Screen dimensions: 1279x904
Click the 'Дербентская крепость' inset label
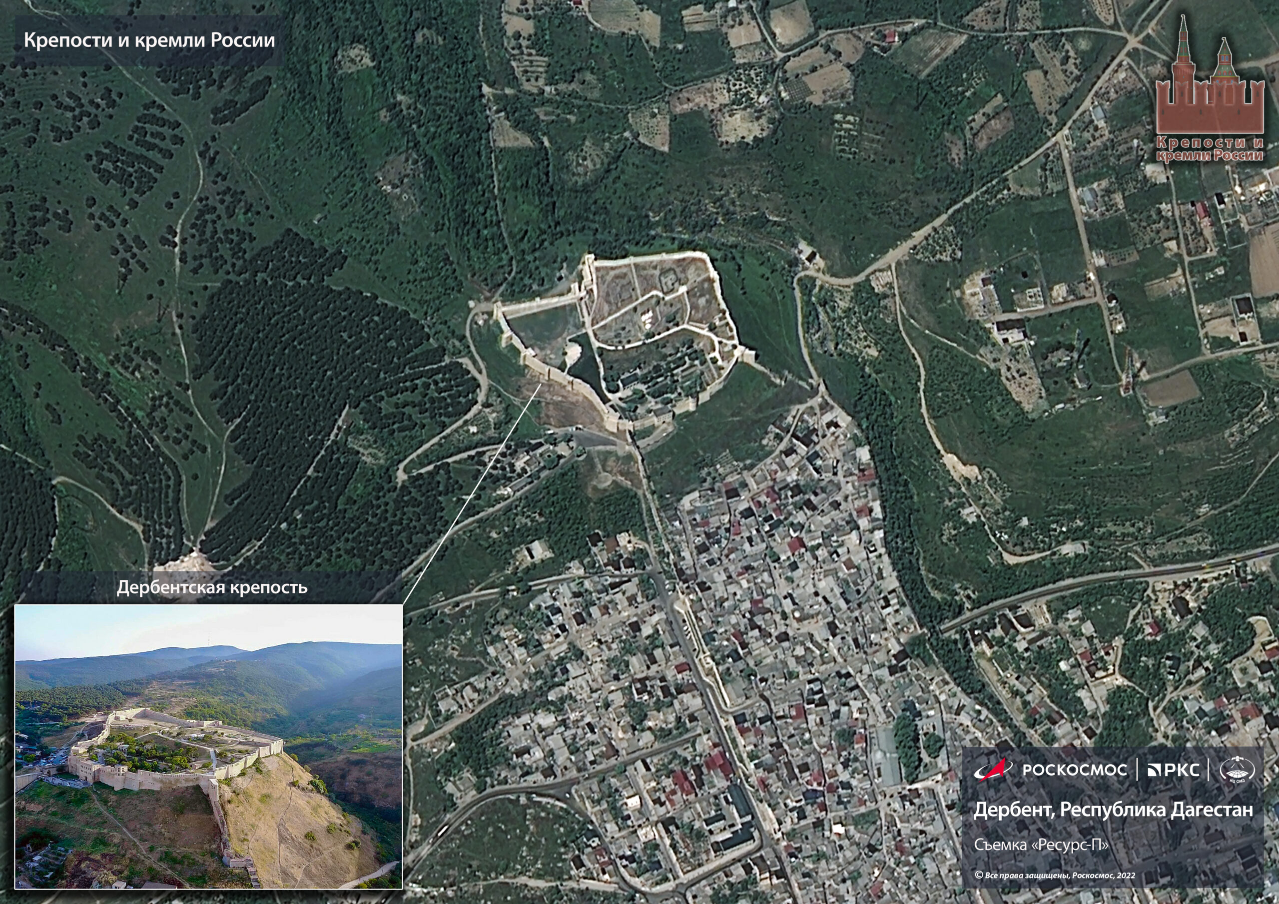pos(212,588)
